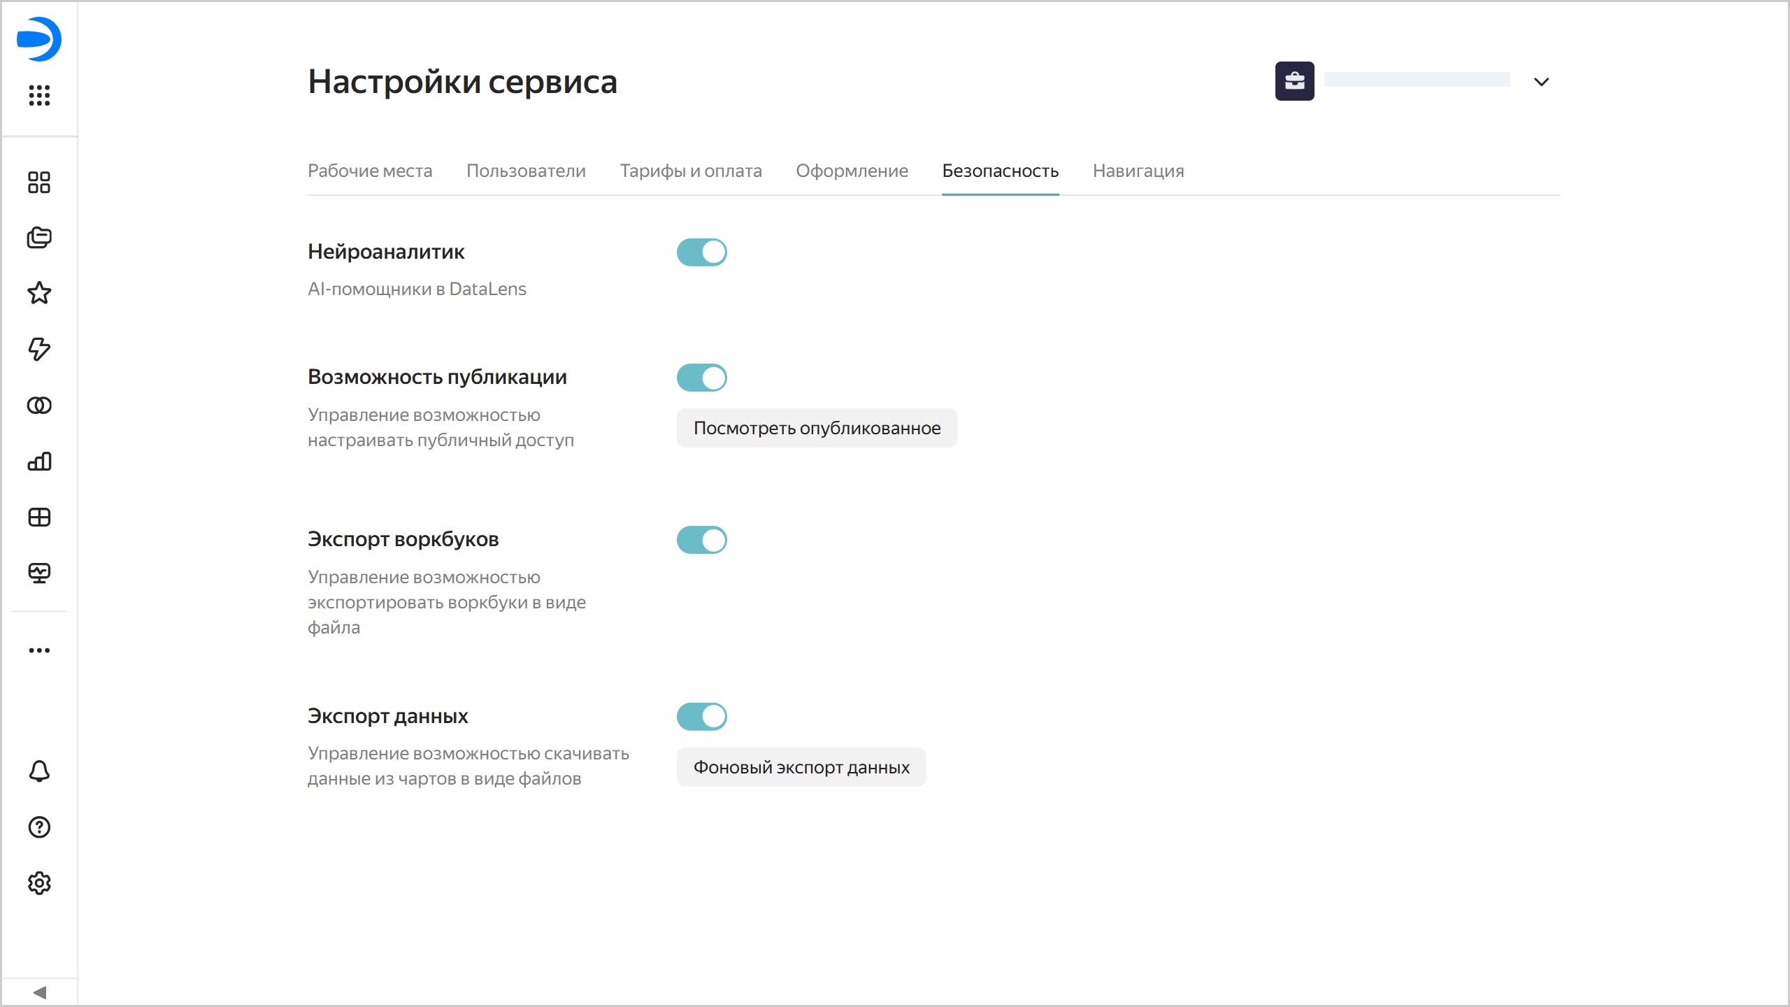
Task: Disable the Нейроаналитик toggle
Action: point(701,252)
